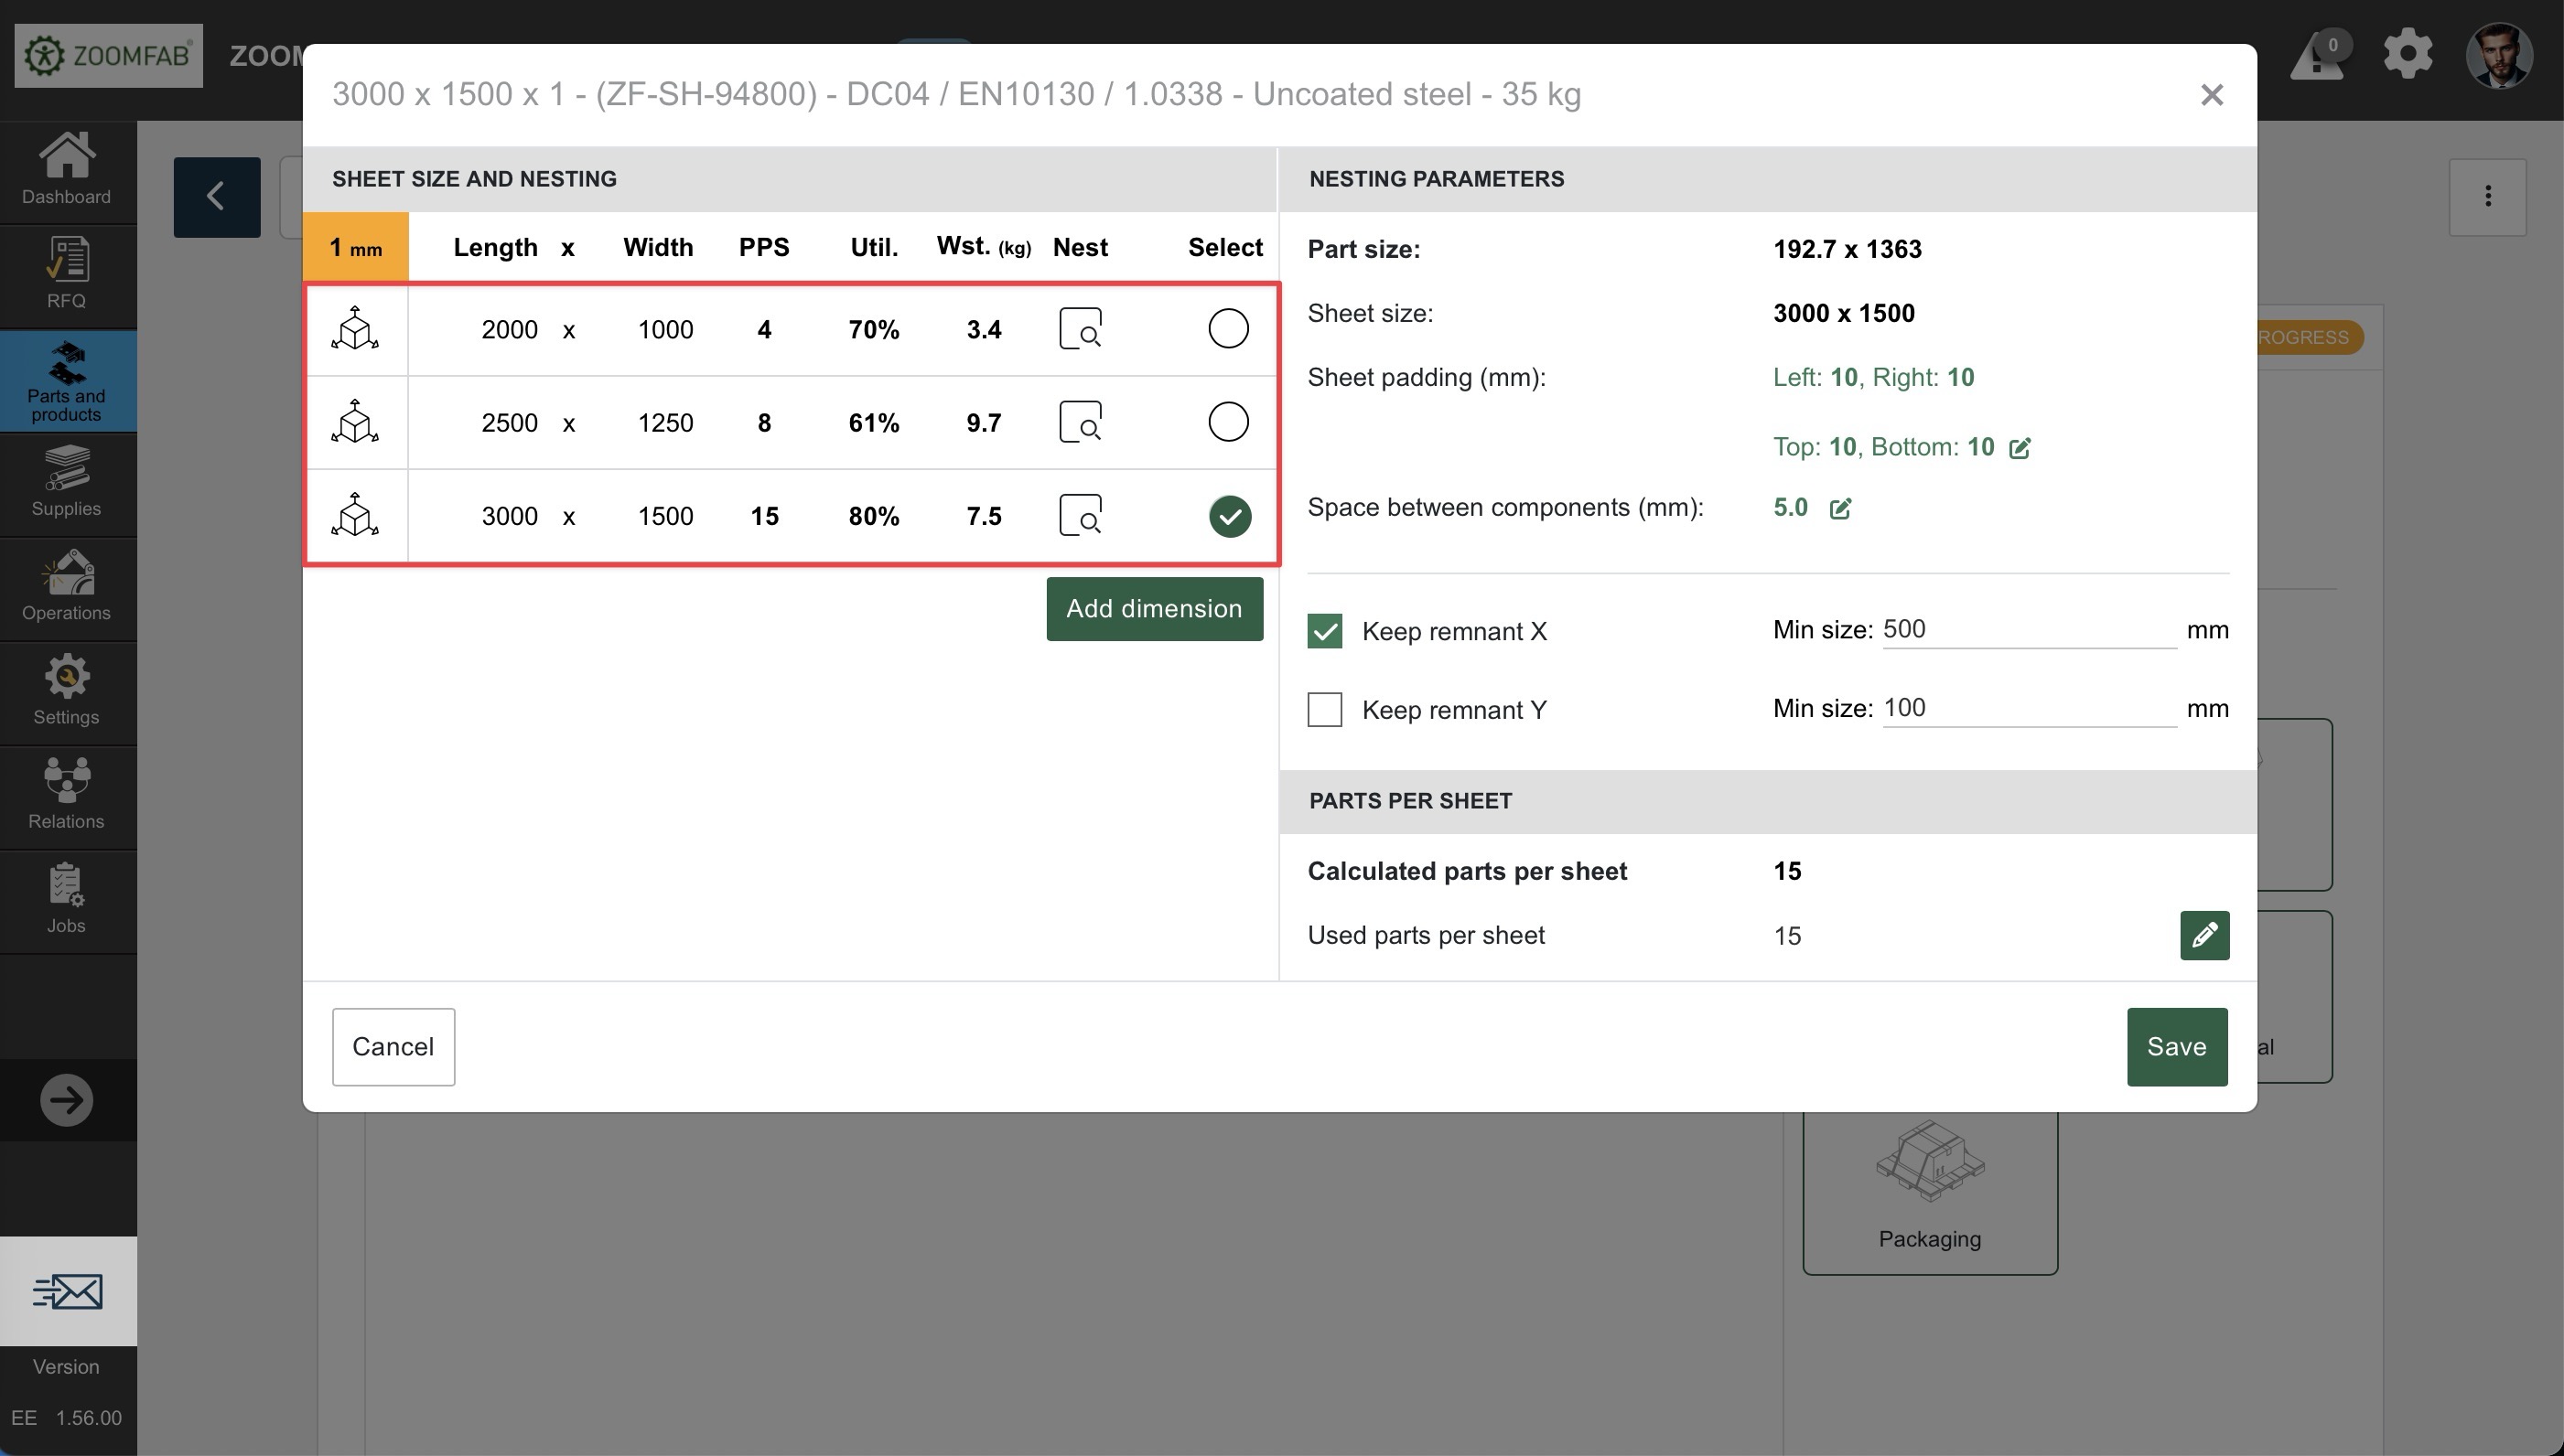Open nest preview for 2500 x 1250 sheet

click(1080, 422)
